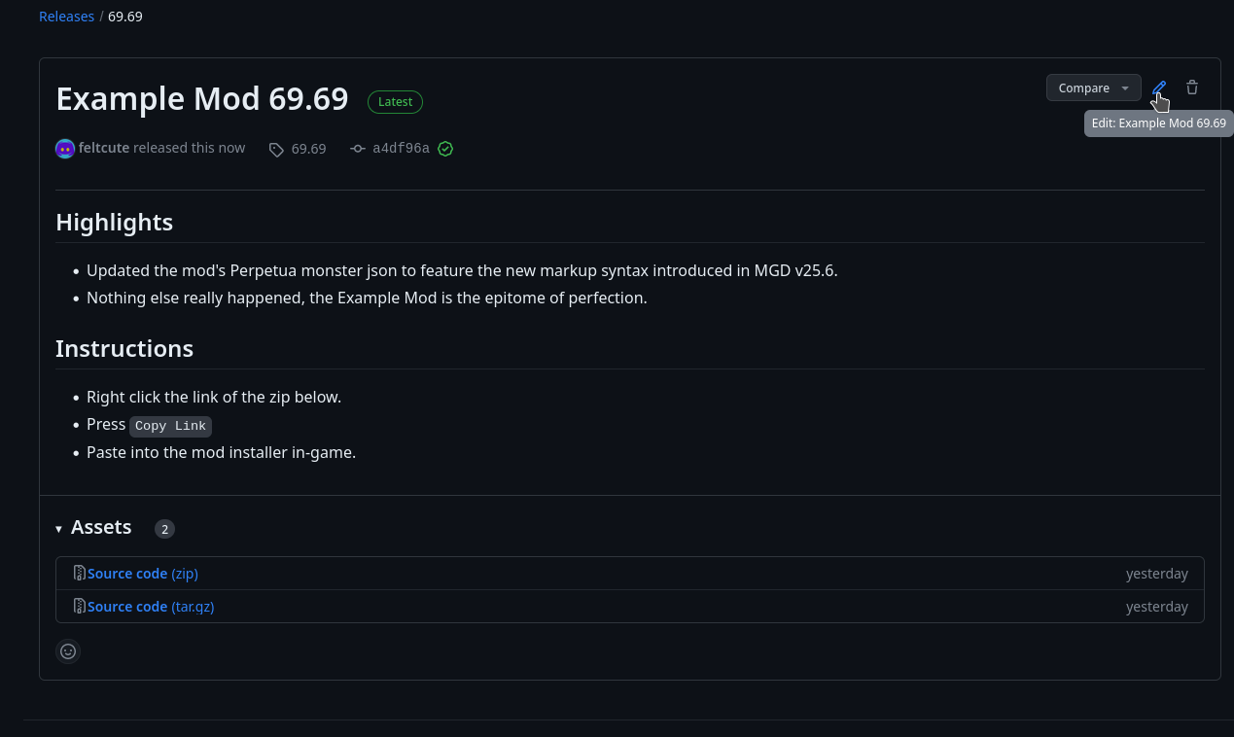Click the tar.gz file icon in Assets
The width and height of the screenshot is (1234, 737).
pyautogui.click(x=80, y=607)
